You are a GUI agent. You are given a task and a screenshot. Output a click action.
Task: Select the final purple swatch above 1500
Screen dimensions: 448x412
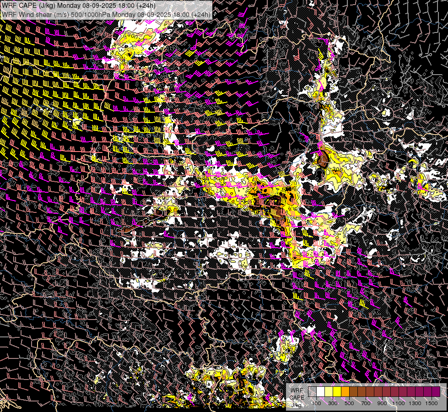[436, 391]
